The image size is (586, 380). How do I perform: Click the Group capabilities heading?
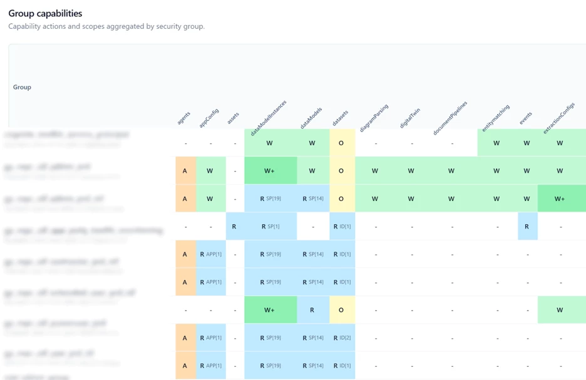coord(45,13)
